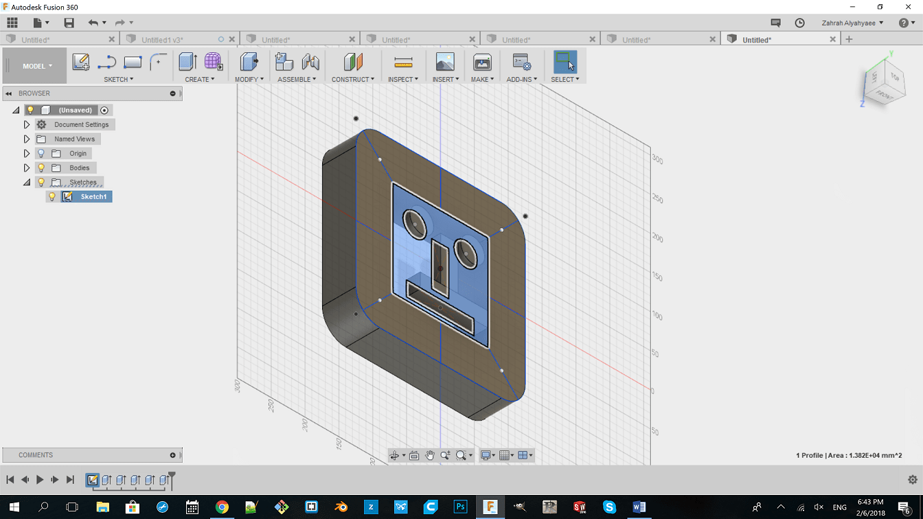
Task: Select the Measure tool
Action: coord(403,62)
